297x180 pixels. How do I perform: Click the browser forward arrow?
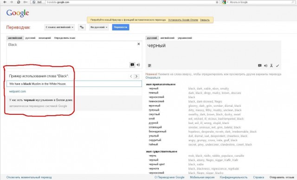pyautogui.click(x=12, y=2)
